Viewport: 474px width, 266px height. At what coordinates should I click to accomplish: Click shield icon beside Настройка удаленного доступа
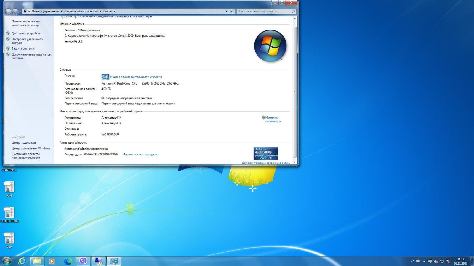(x=8, y=39)
